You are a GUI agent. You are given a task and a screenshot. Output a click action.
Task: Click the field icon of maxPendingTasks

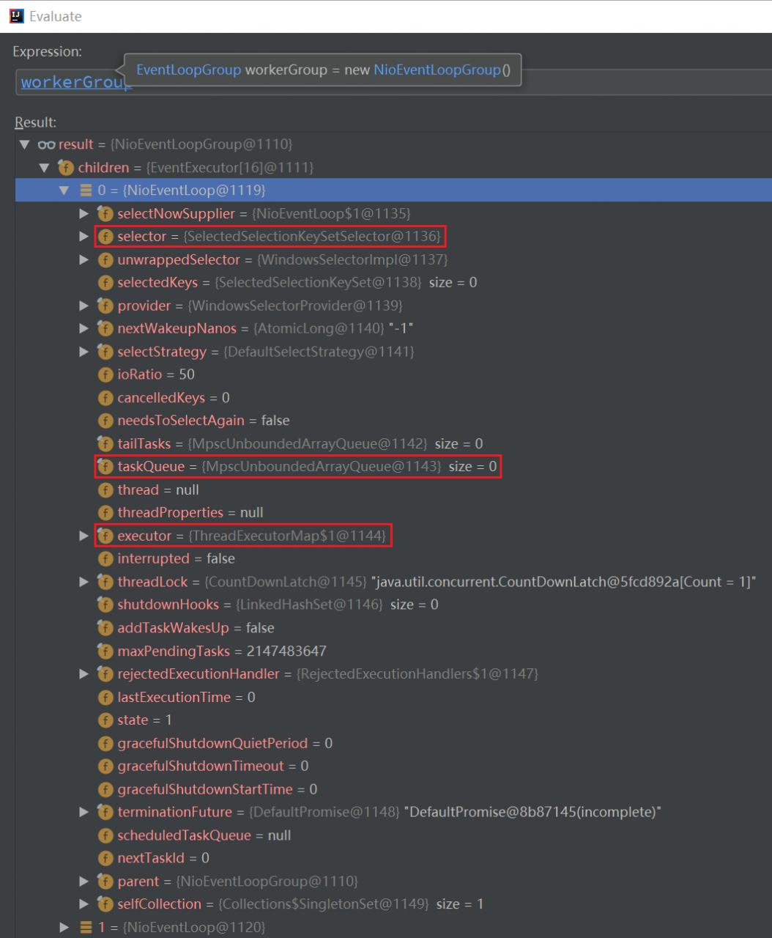(x=105, y=651)
